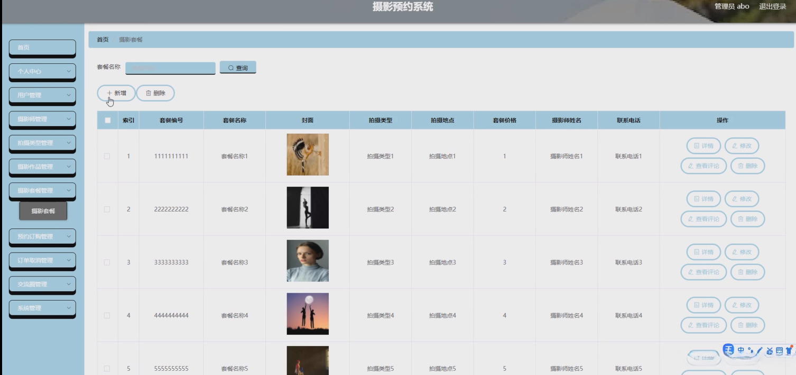Image resolution: width=796 pixels, height=375 pixels.
Task: Expand the 摄影作品管理 sidebar menu
Action: [x=42, y=167]
